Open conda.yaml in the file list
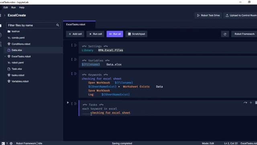This screenshot has width=257, height=145. click(33, 37)
